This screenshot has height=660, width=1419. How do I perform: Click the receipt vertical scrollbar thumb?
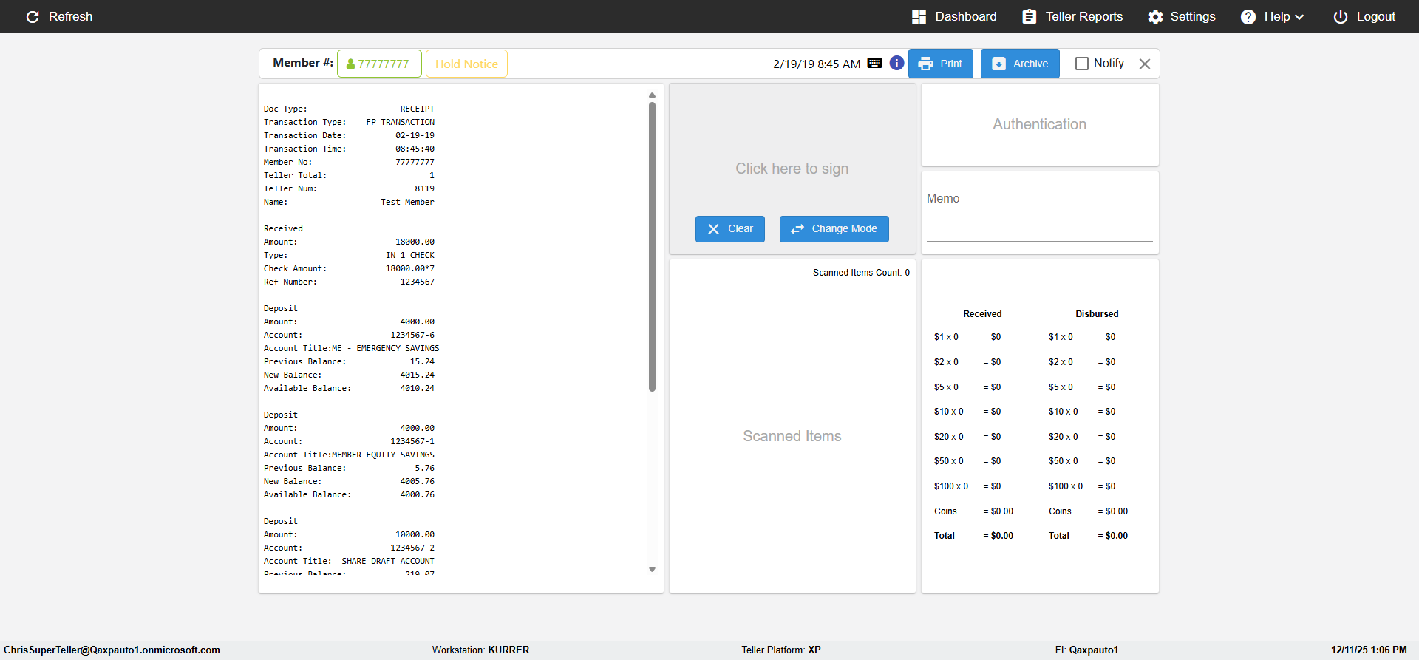tap(652, 246)
